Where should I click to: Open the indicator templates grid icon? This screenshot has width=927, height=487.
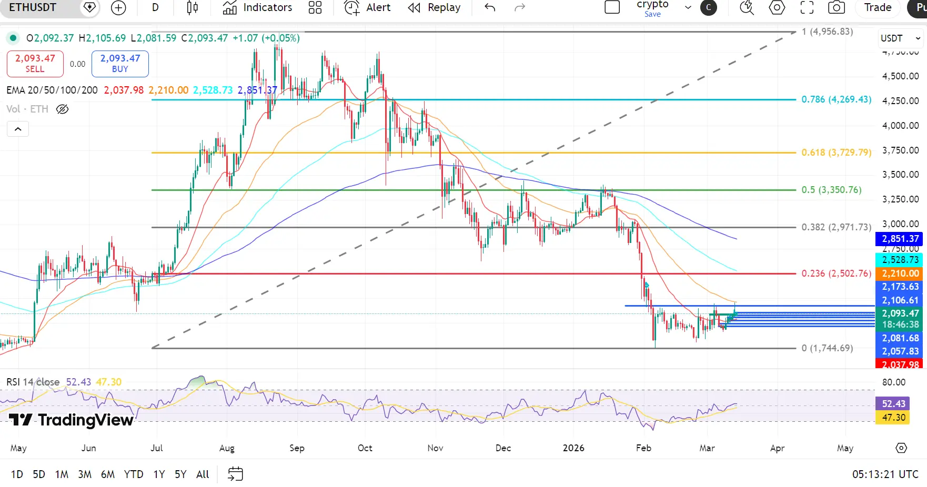pos(315,7)
